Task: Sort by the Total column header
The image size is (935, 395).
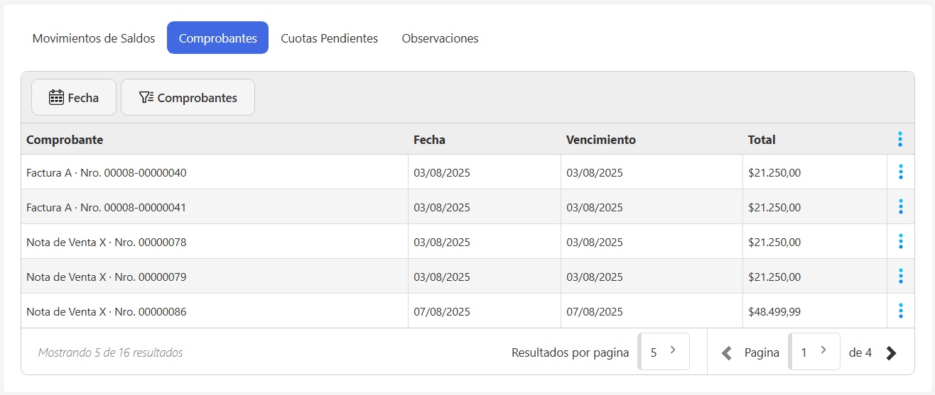Action: pos(762,140)
